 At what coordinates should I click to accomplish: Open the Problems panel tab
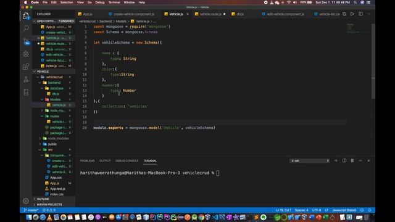click(87, 160)
